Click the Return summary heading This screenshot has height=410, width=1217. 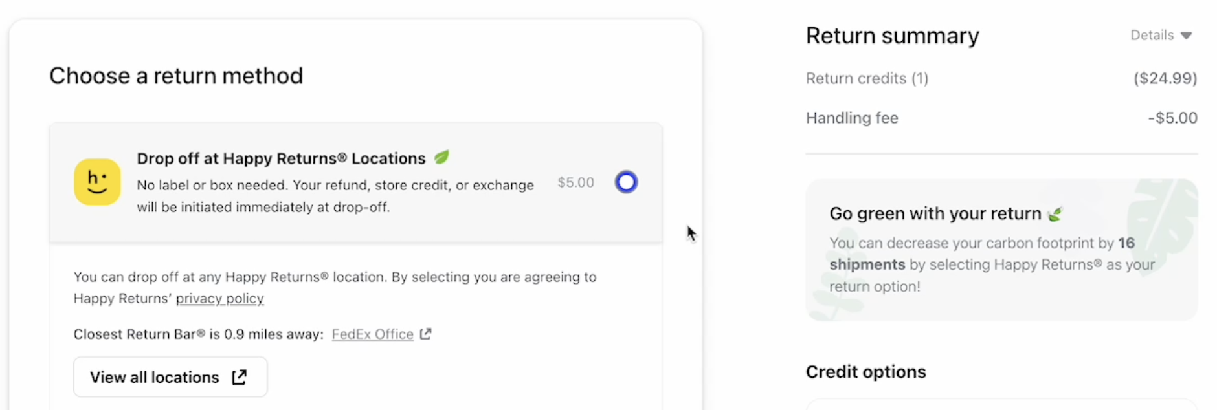coord(892,36)
